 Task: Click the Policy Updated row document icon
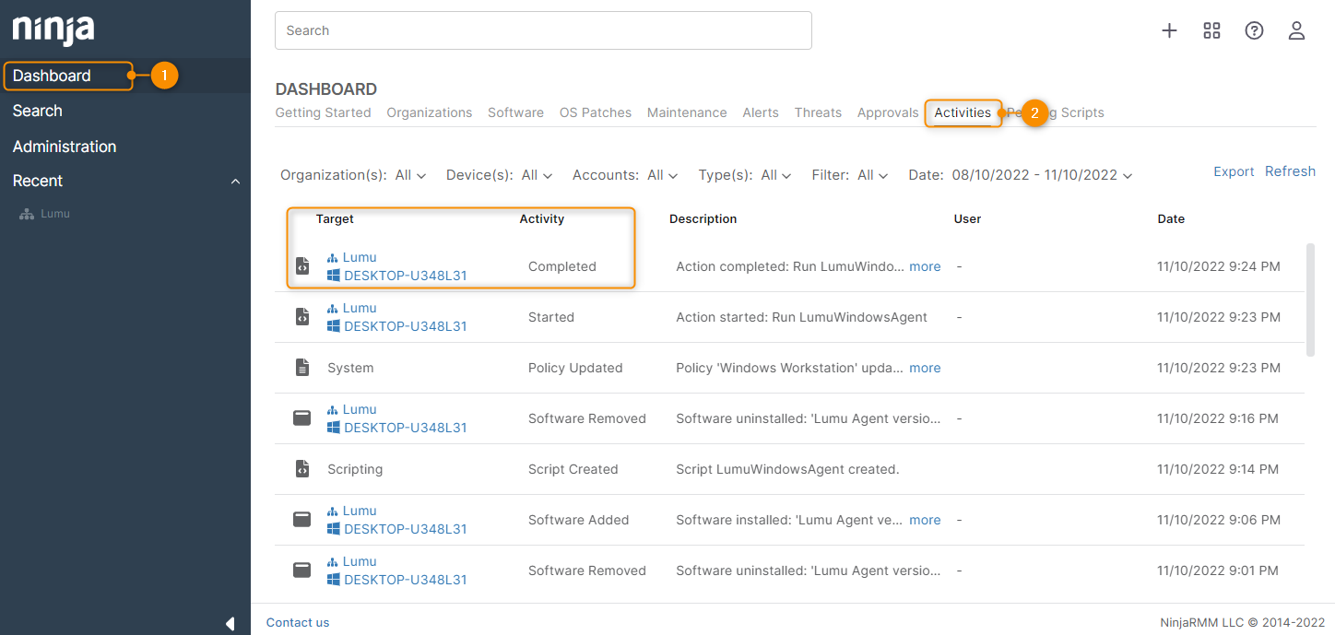[302, 368]
